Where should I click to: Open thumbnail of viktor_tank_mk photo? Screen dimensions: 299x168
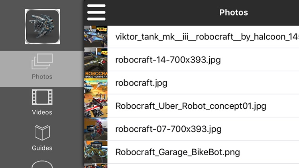[96, 37]
